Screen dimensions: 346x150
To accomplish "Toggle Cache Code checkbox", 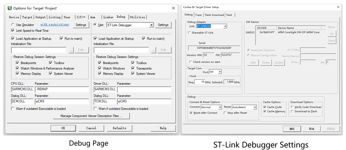I will click(x=265, y=107).
